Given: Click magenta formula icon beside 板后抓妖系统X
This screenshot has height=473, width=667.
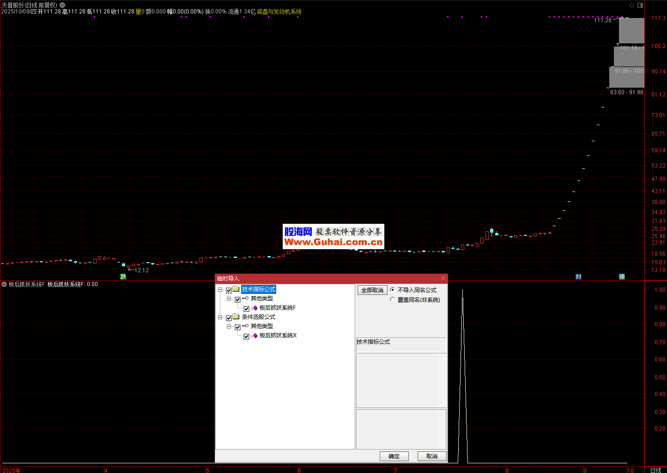Looking at the screenshot, I should click(255, 336).
